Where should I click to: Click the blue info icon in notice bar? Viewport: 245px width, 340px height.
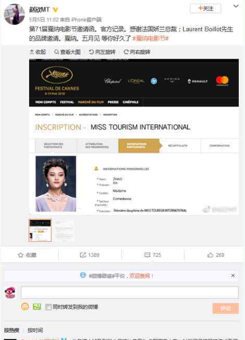(x=83, y=275)
